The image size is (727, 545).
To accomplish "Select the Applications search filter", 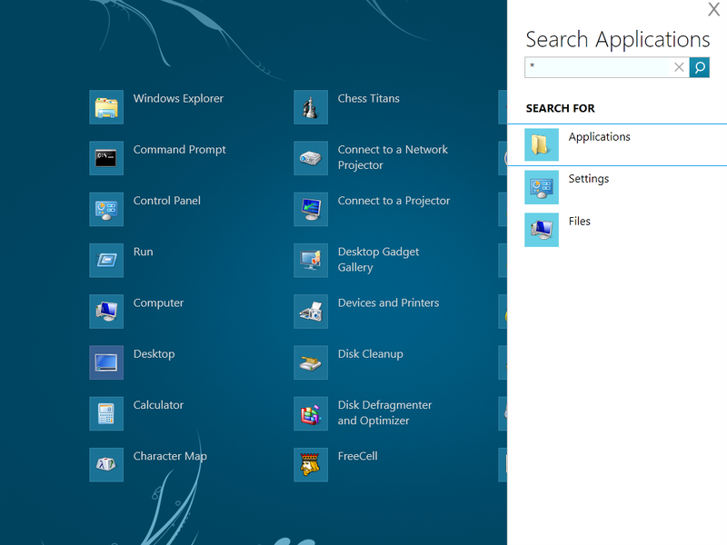I will pos(599,136).
